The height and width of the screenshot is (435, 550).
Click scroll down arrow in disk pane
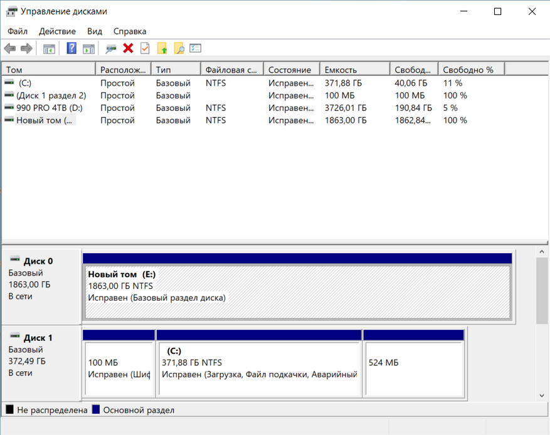coord(542,396)
